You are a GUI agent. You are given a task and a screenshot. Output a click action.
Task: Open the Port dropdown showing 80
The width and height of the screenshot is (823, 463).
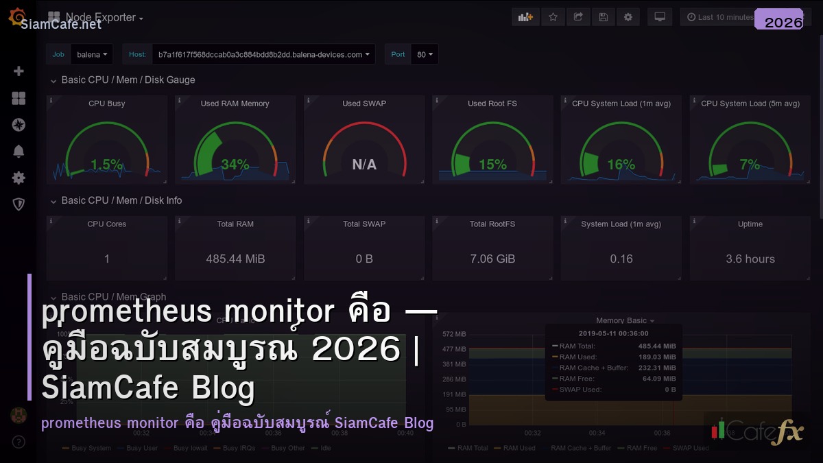point(425,54)
